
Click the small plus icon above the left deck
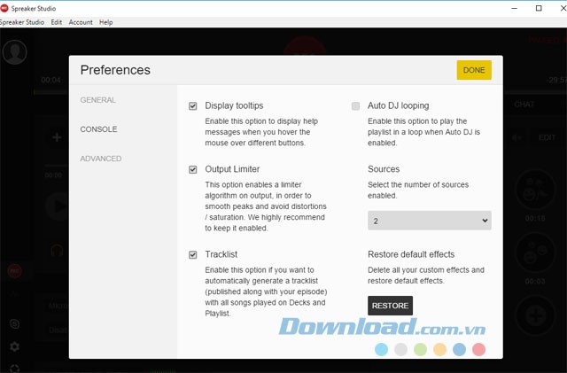pyautogui.click(x=57, y=137)
